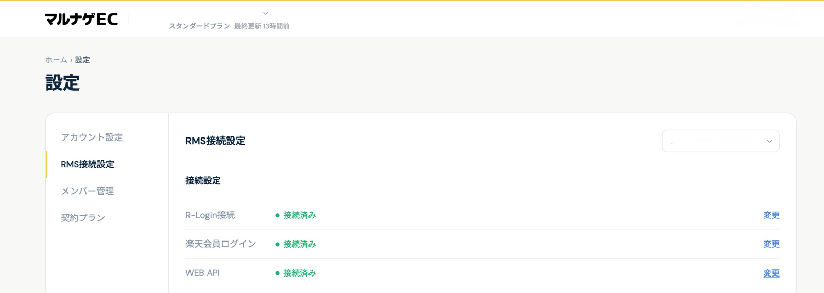Click the green status dot for 楽天会員ログイン
This screenshot has height=293, width=824.
(277, 244)
